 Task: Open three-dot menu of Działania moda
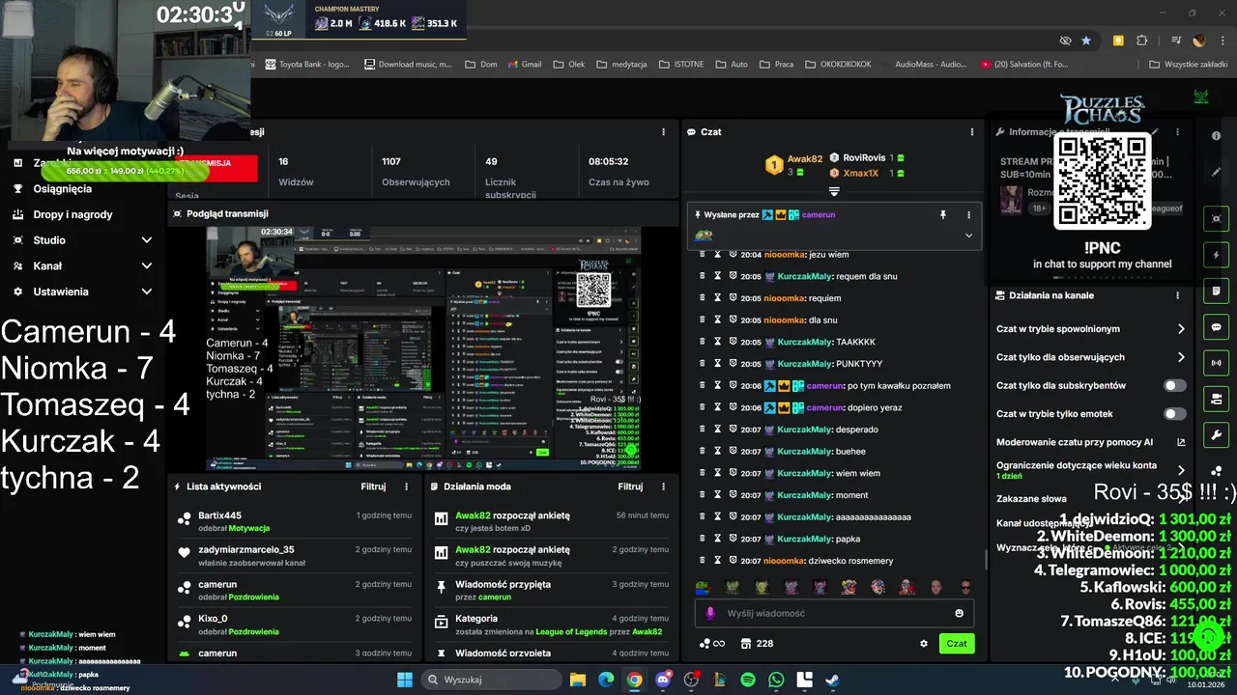663,487
